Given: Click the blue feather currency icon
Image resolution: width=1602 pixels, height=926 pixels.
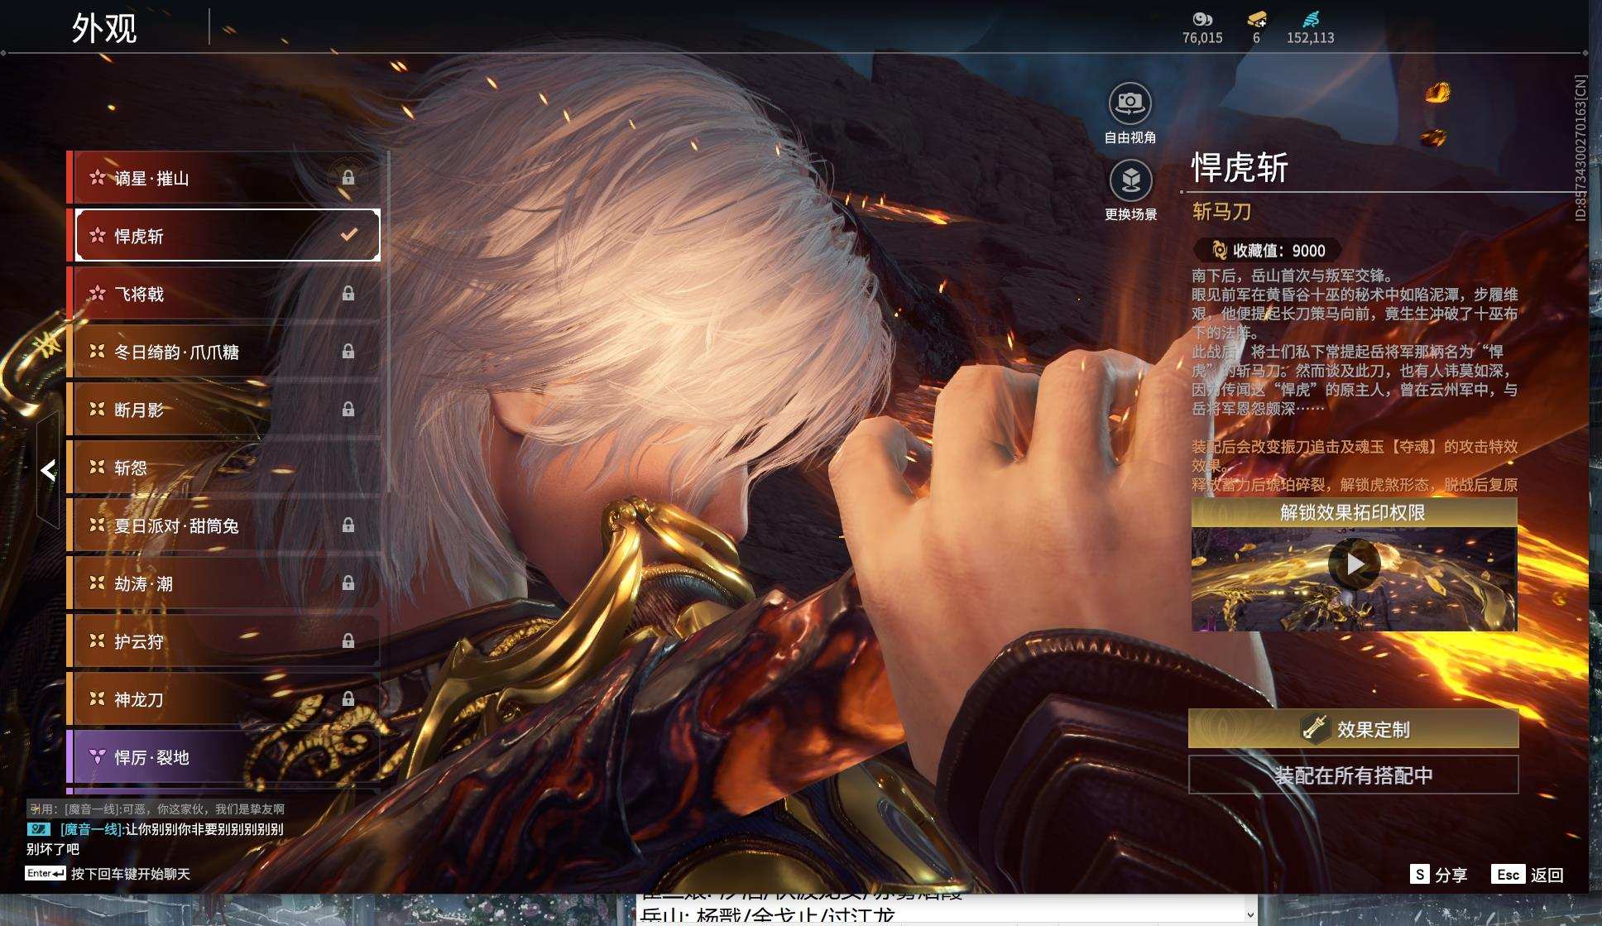Looking at the screenshot, I should (1311, 19).
